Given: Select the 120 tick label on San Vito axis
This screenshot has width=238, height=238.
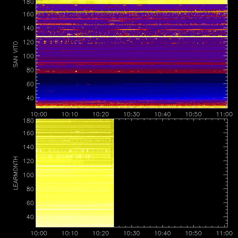Looking at the screenshot, I should [28, 42].
